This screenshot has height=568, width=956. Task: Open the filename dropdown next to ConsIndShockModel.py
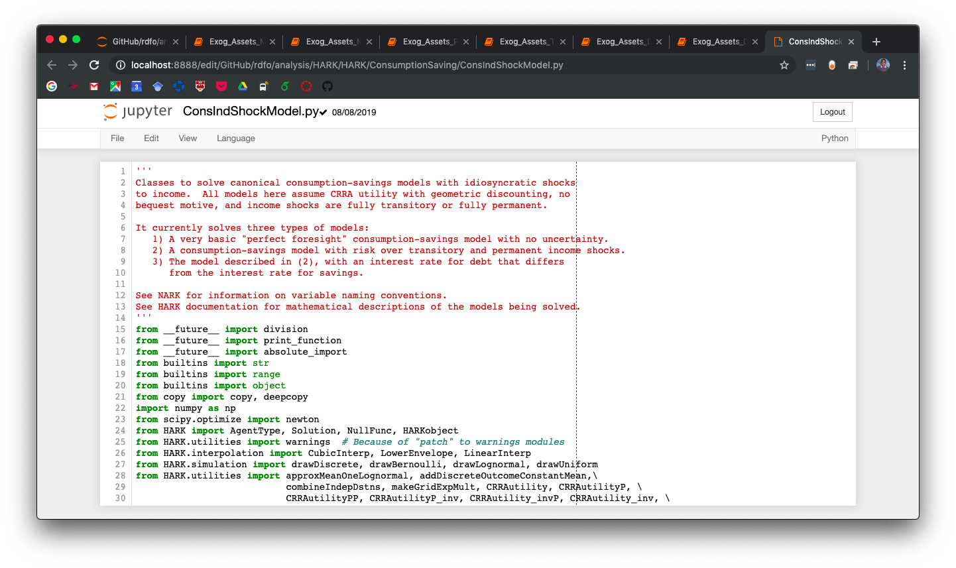tap(324, 112)
